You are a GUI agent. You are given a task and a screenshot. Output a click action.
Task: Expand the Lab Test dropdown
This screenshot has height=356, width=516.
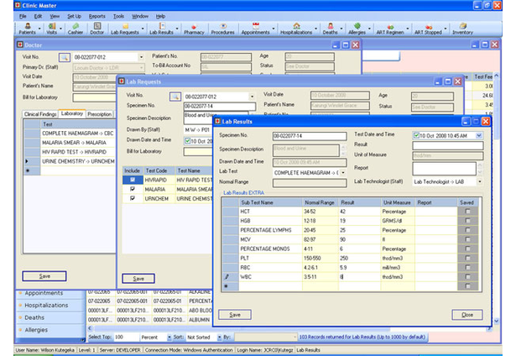(344, 171)
